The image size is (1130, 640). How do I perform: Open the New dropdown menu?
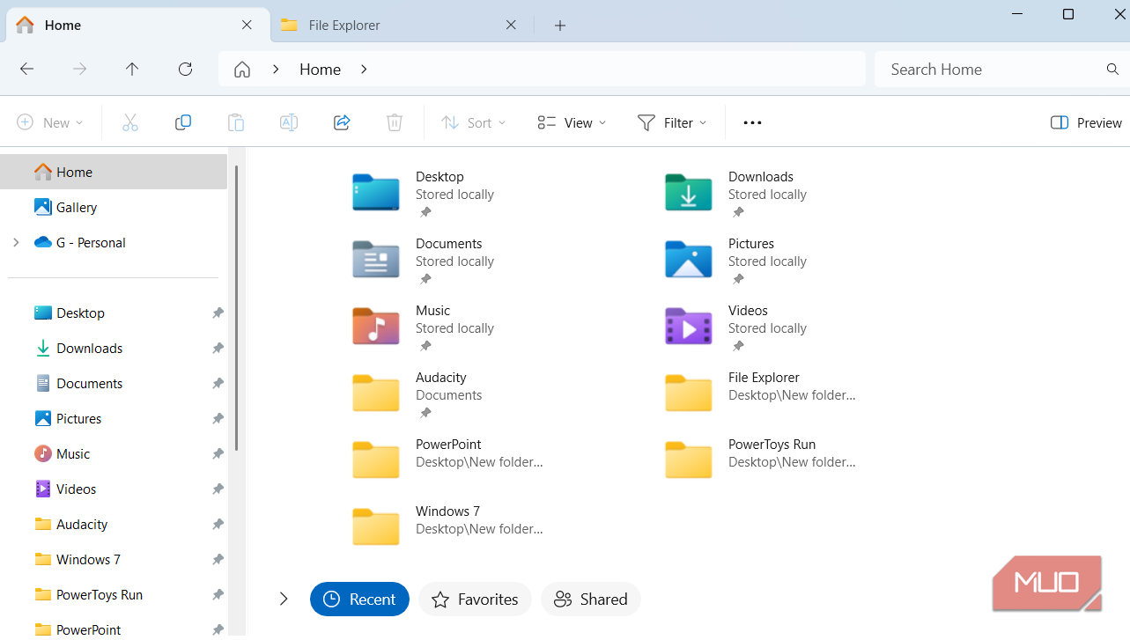point(50,122)
